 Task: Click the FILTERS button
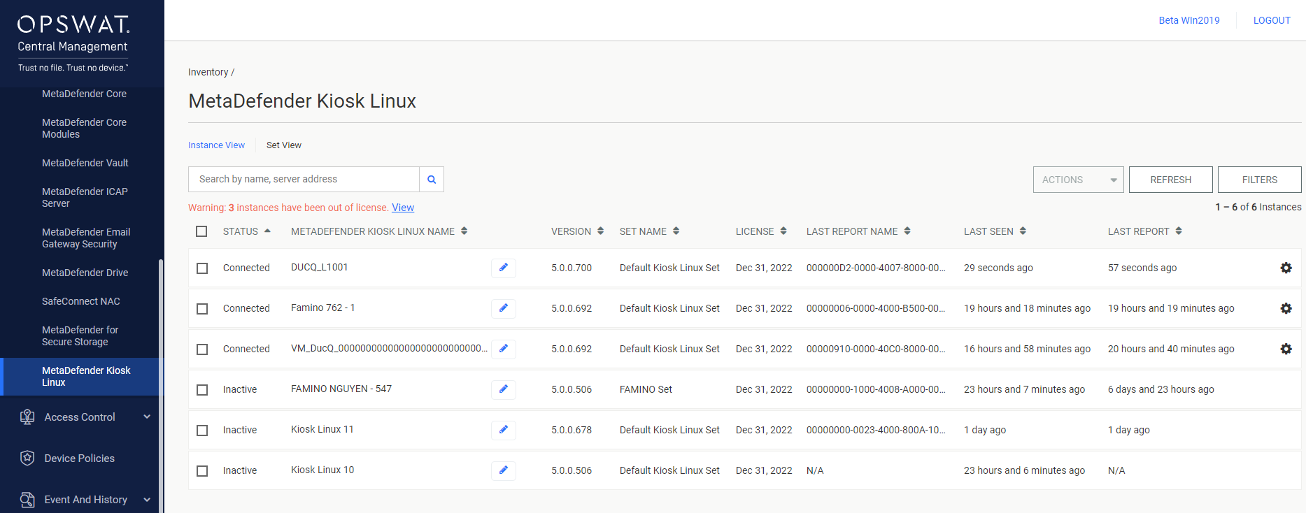[1259, 180]
